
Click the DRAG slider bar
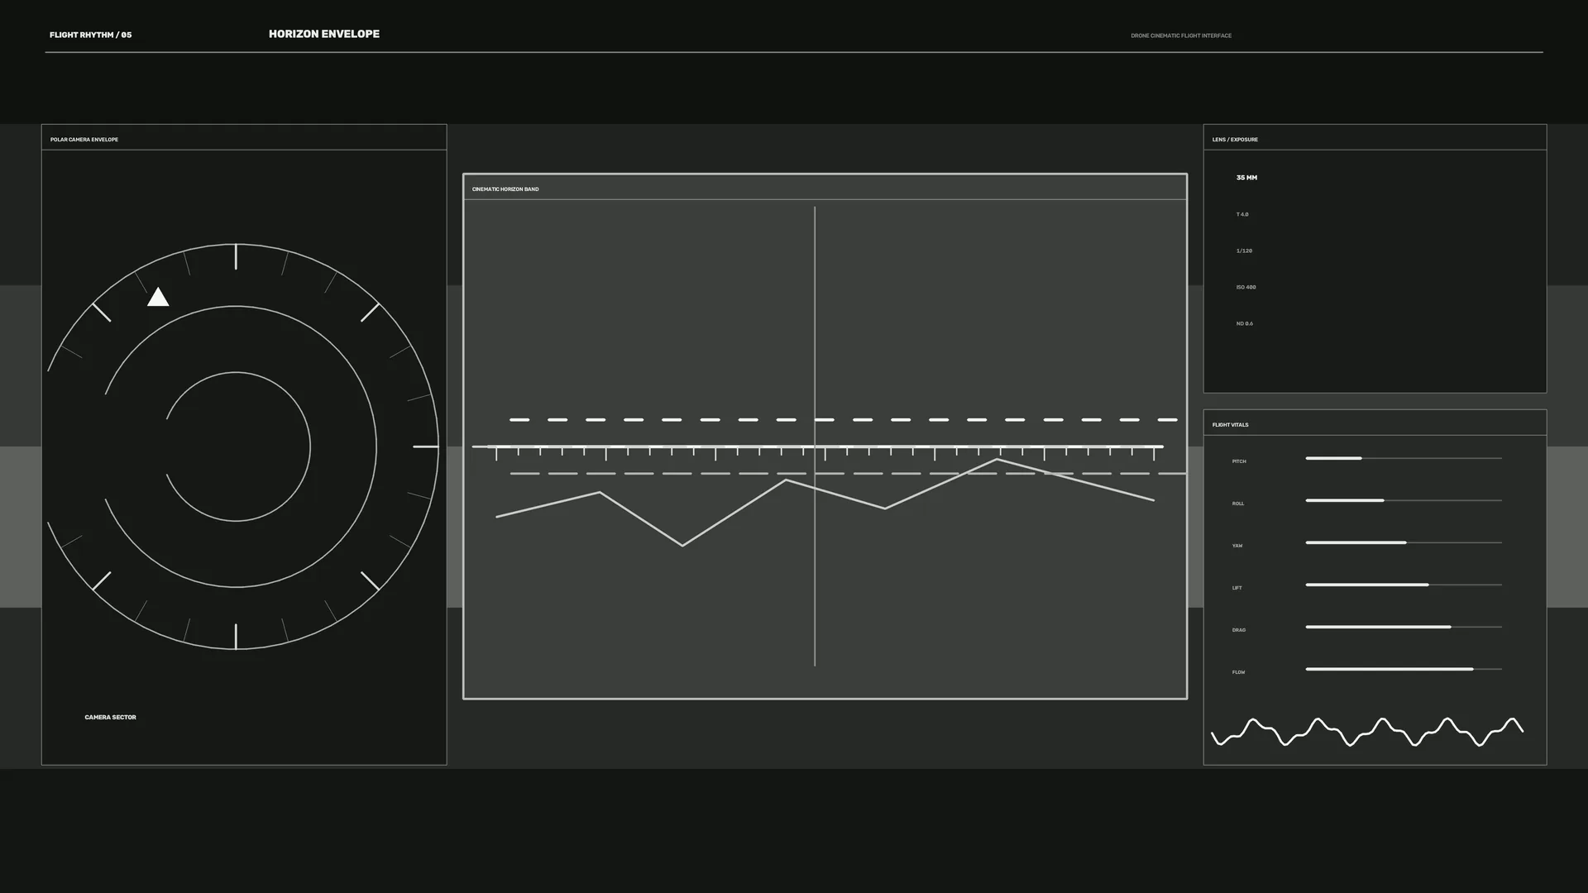[1404, 627]
